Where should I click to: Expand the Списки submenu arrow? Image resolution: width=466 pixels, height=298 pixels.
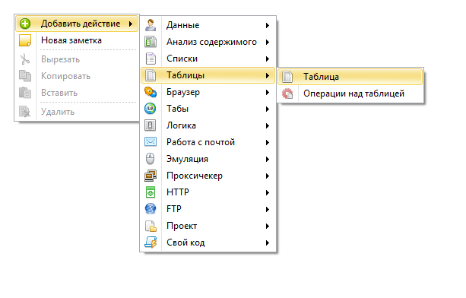[x=268, y=59]
